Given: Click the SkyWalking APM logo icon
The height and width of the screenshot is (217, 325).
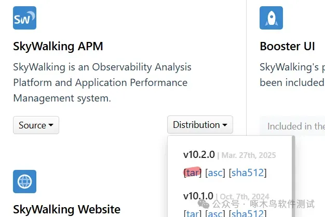Looking at the screenshot, I should 24,18.
